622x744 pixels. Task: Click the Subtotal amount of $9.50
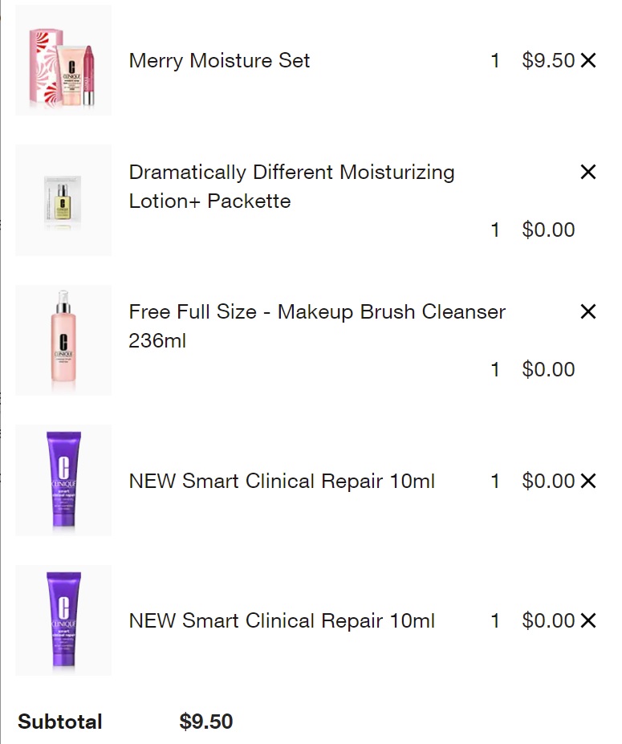[206, 722]
